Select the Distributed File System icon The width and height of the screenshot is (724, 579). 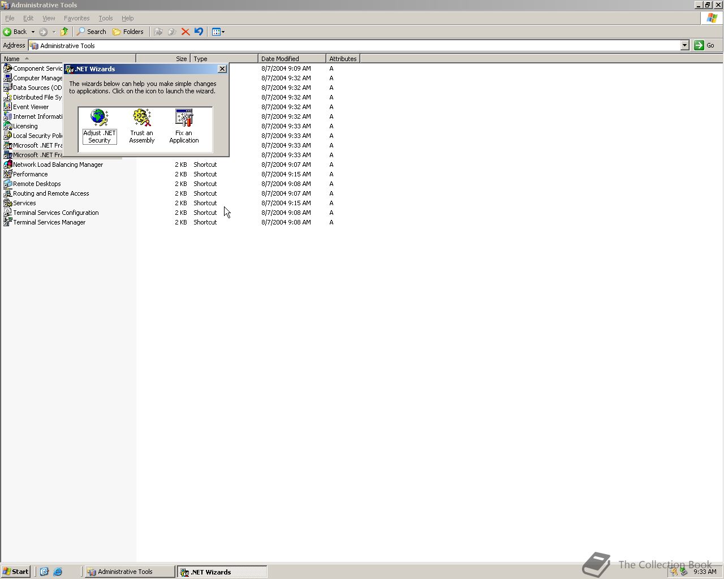tap(8, 97)
